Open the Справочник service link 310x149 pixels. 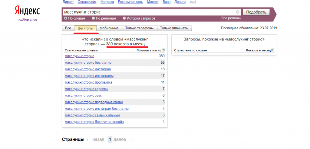(x=87, y=2)
